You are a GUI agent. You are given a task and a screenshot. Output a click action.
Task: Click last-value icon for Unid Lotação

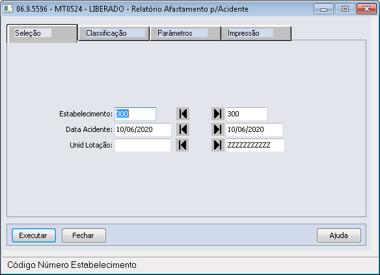tap(217, 145)
